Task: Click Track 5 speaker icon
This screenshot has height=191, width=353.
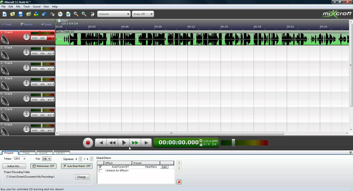Action: 5,101
